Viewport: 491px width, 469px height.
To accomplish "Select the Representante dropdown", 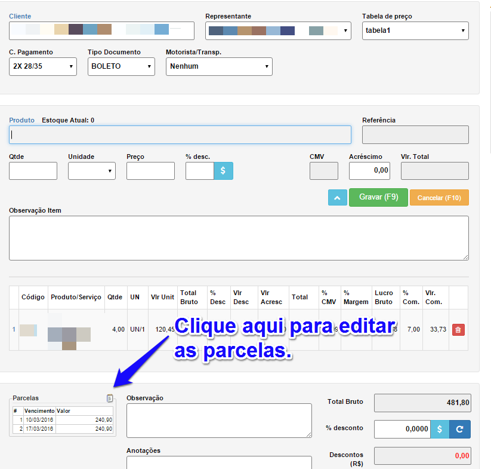I will click(x=278, y=31).
